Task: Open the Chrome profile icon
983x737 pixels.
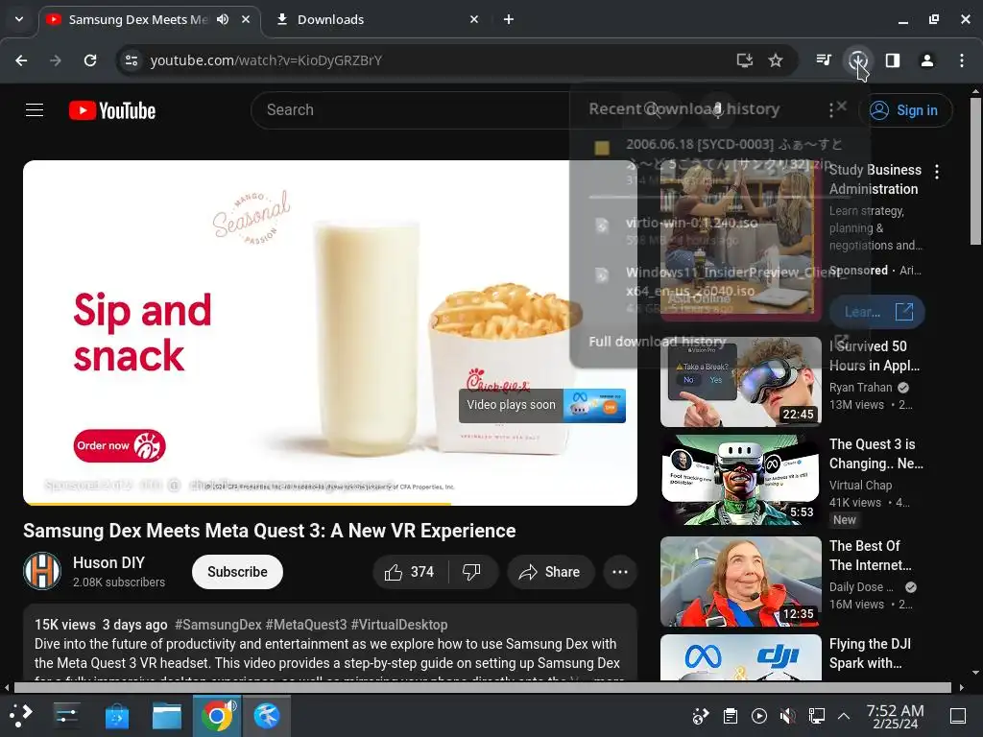Action: (927, 60)
